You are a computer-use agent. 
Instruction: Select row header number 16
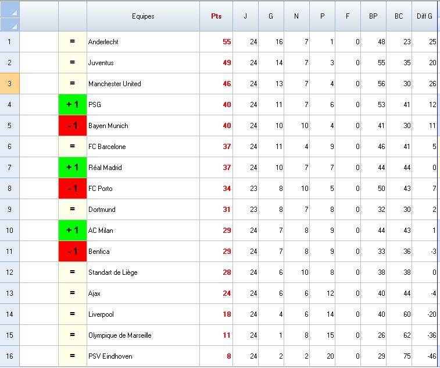(x=9, y=356)
